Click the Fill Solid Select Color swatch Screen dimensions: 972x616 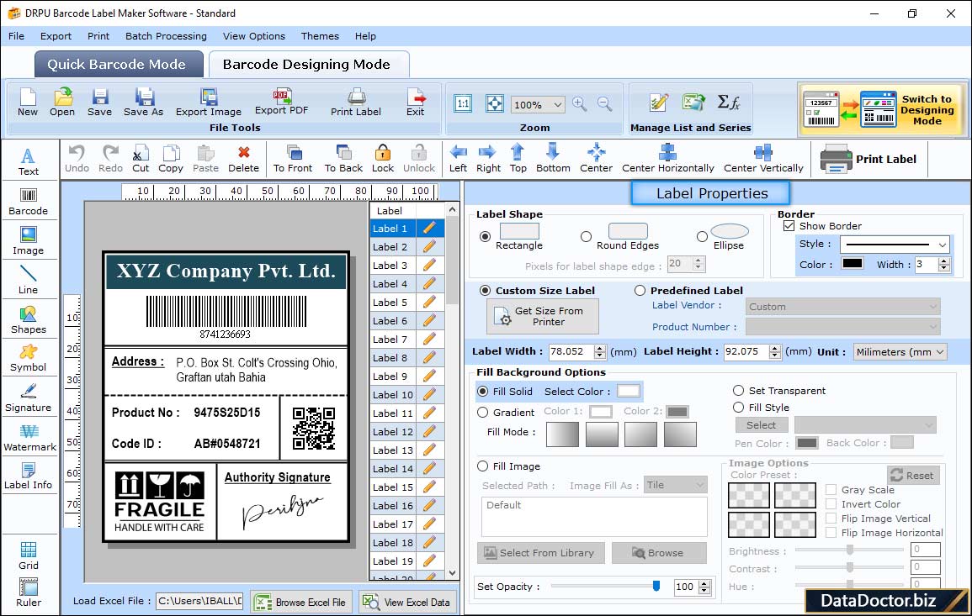coord(628,392)
